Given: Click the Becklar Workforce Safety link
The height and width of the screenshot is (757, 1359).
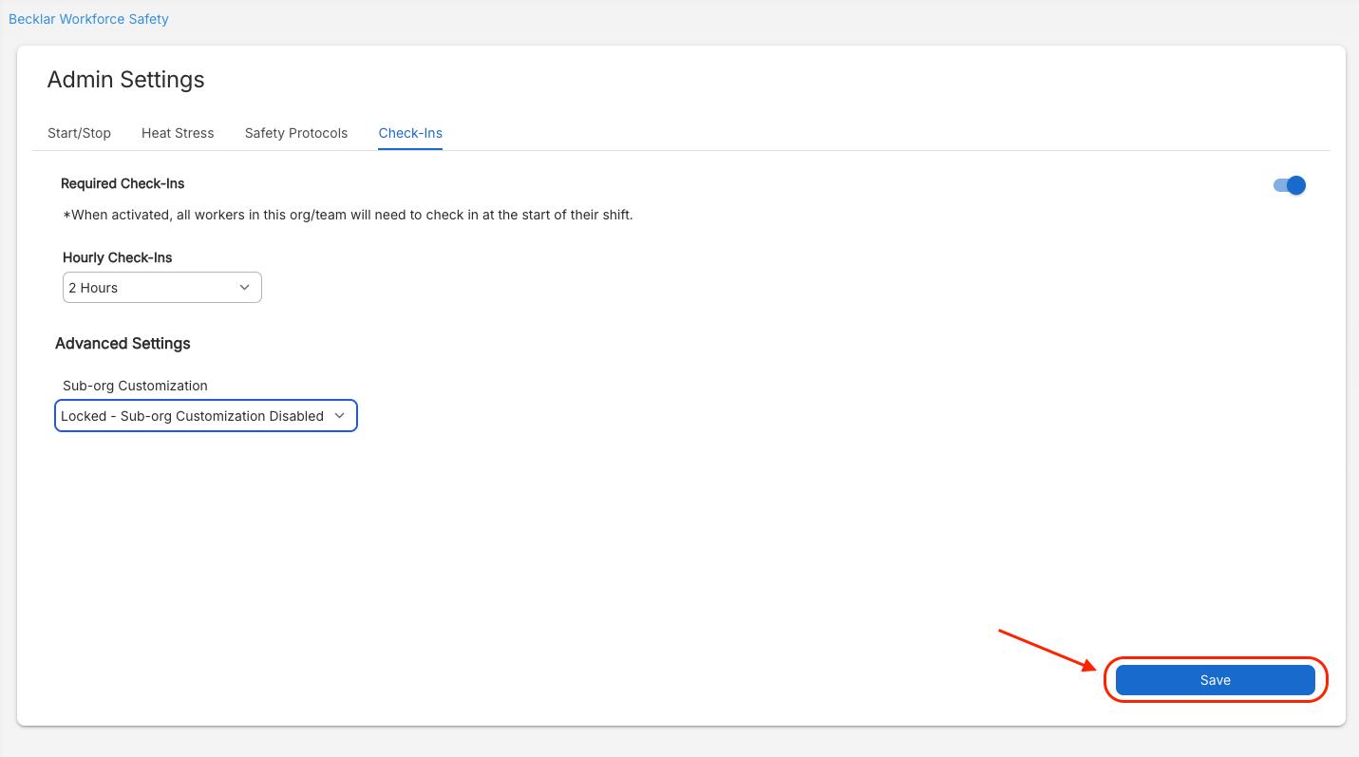Looking at the screenshot, I should 88,19.
